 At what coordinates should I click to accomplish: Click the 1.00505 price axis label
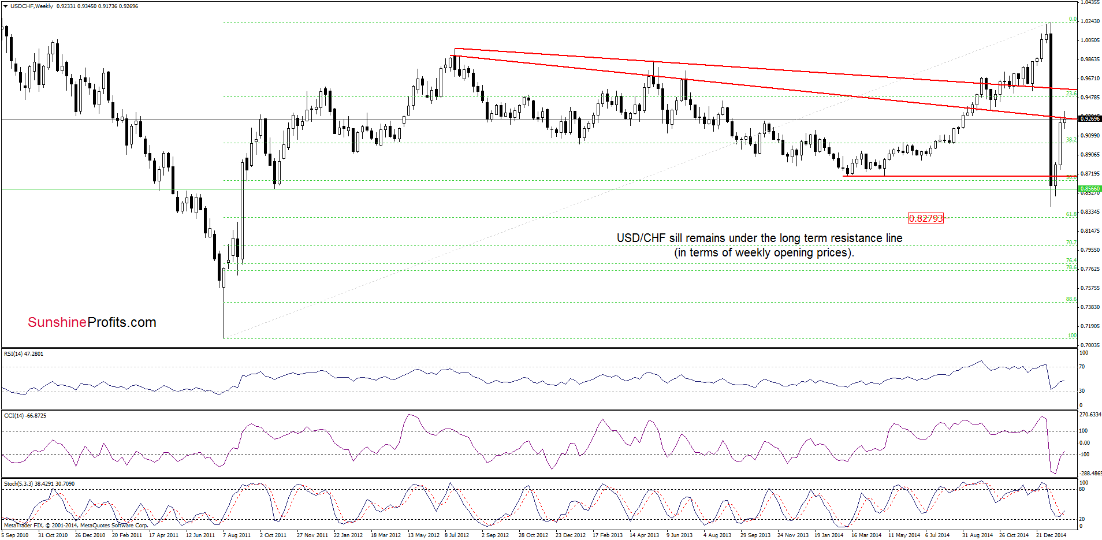point(1090,40)
